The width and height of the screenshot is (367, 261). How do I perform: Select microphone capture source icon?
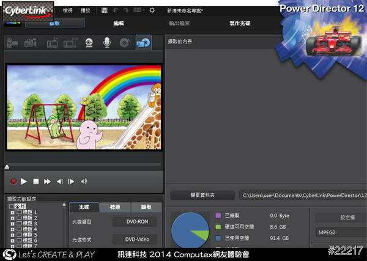tap(106, 43)
